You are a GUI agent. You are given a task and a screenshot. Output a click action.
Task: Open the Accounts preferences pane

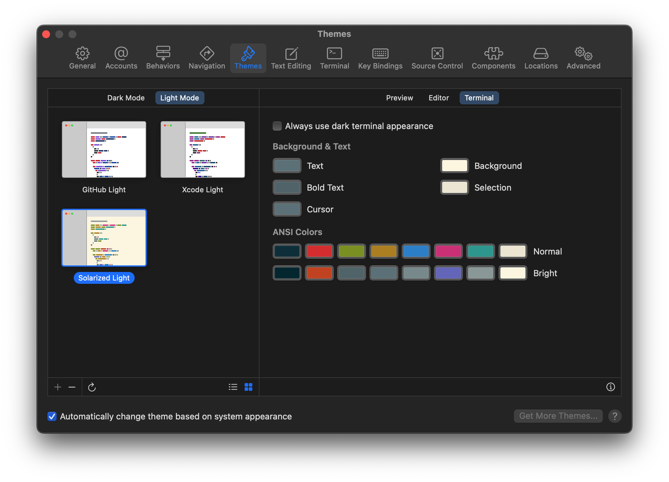[x=121, y=58]
